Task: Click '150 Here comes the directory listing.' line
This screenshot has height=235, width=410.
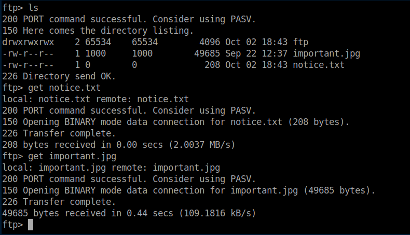Action: pos(98,31)
